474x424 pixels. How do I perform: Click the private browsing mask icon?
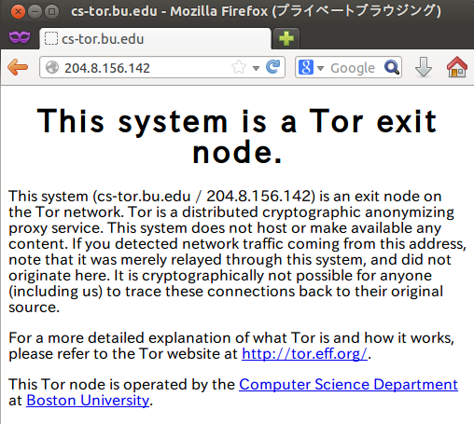click(20, 37)
